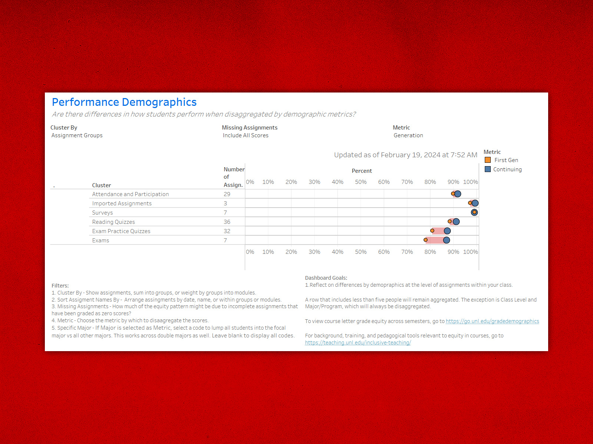Select the Exams cluster row label

[x=100, y=240]
